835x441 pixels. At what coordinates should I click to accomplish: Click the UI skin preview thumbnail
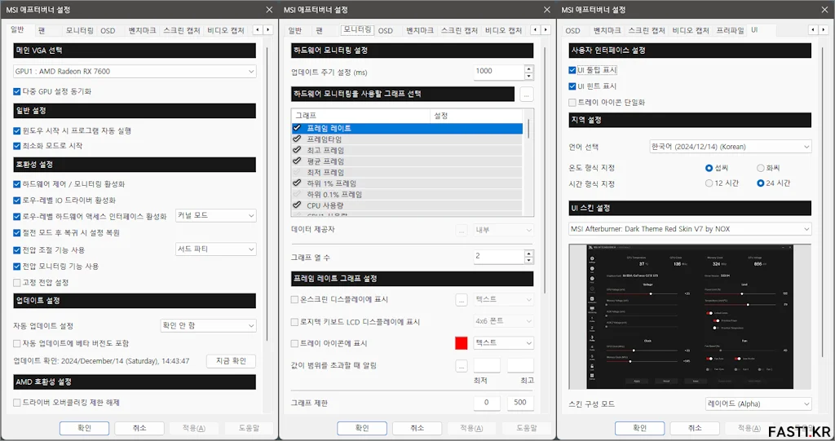pyautogui.click(x=690, y=316)
